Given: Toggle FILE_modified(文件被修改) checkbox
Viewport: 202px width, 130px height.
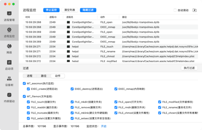Looking at the screenshot, I should tap(160, 102).
